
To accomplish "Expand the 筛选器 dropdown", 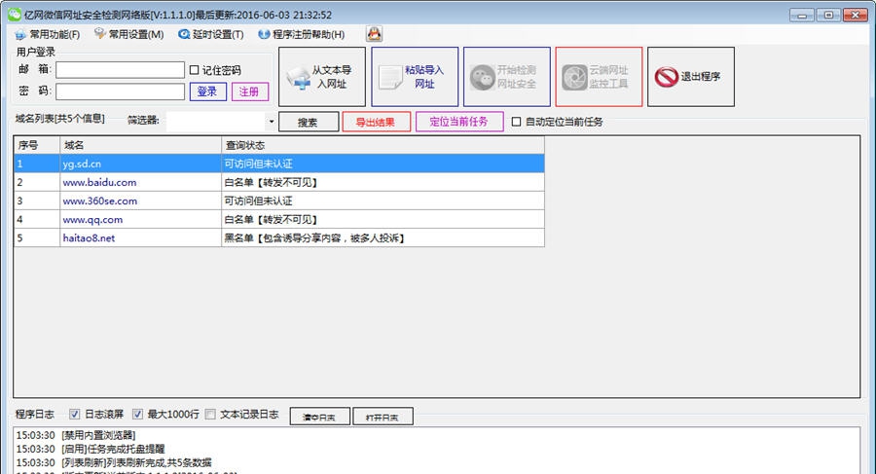I will (x=271, y=122).
